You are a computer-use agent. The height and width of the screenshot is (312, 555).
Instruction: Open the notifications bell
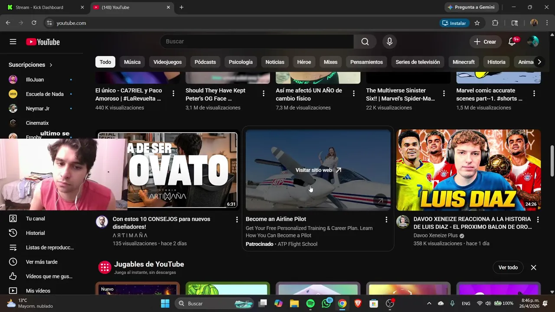tap(512, 42)
